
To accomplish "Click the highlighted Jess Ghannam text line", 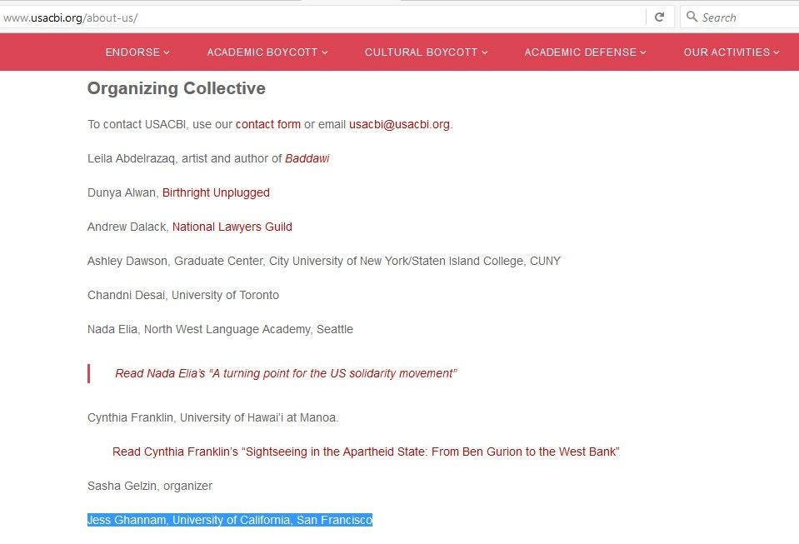I will click(x=229, y=520).
